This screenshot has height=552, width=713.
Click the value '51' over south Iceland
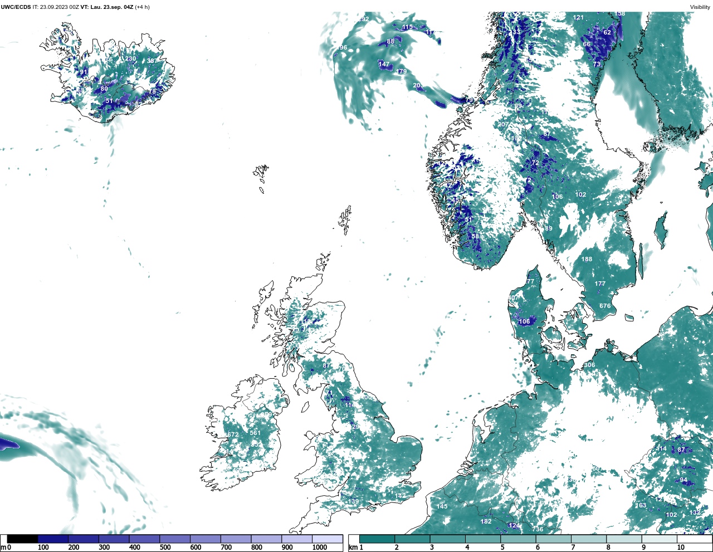click(x=109, y=101)
